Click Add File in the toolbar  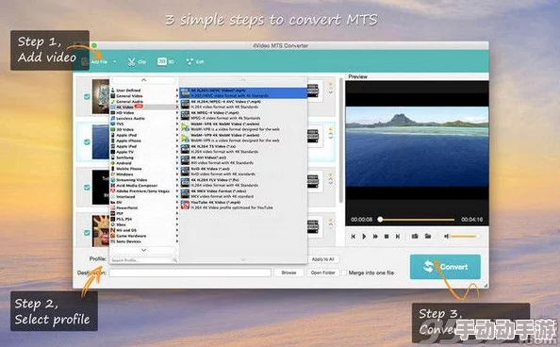(x=94, y=62)
